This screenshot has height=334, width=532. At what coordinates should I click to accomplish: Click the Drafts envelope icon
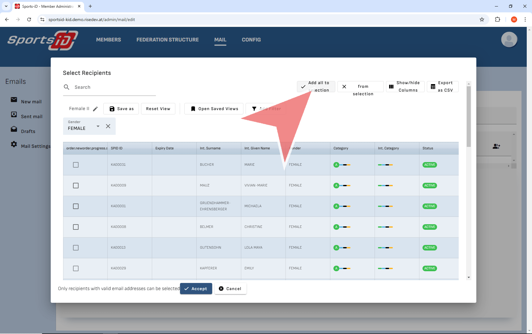point(14,129)
